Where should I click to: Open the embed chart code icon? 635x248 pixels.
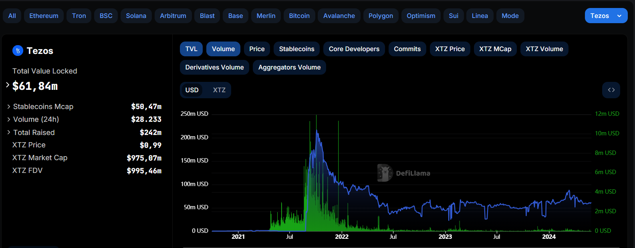pyautogui.click(x=611, y=90)
